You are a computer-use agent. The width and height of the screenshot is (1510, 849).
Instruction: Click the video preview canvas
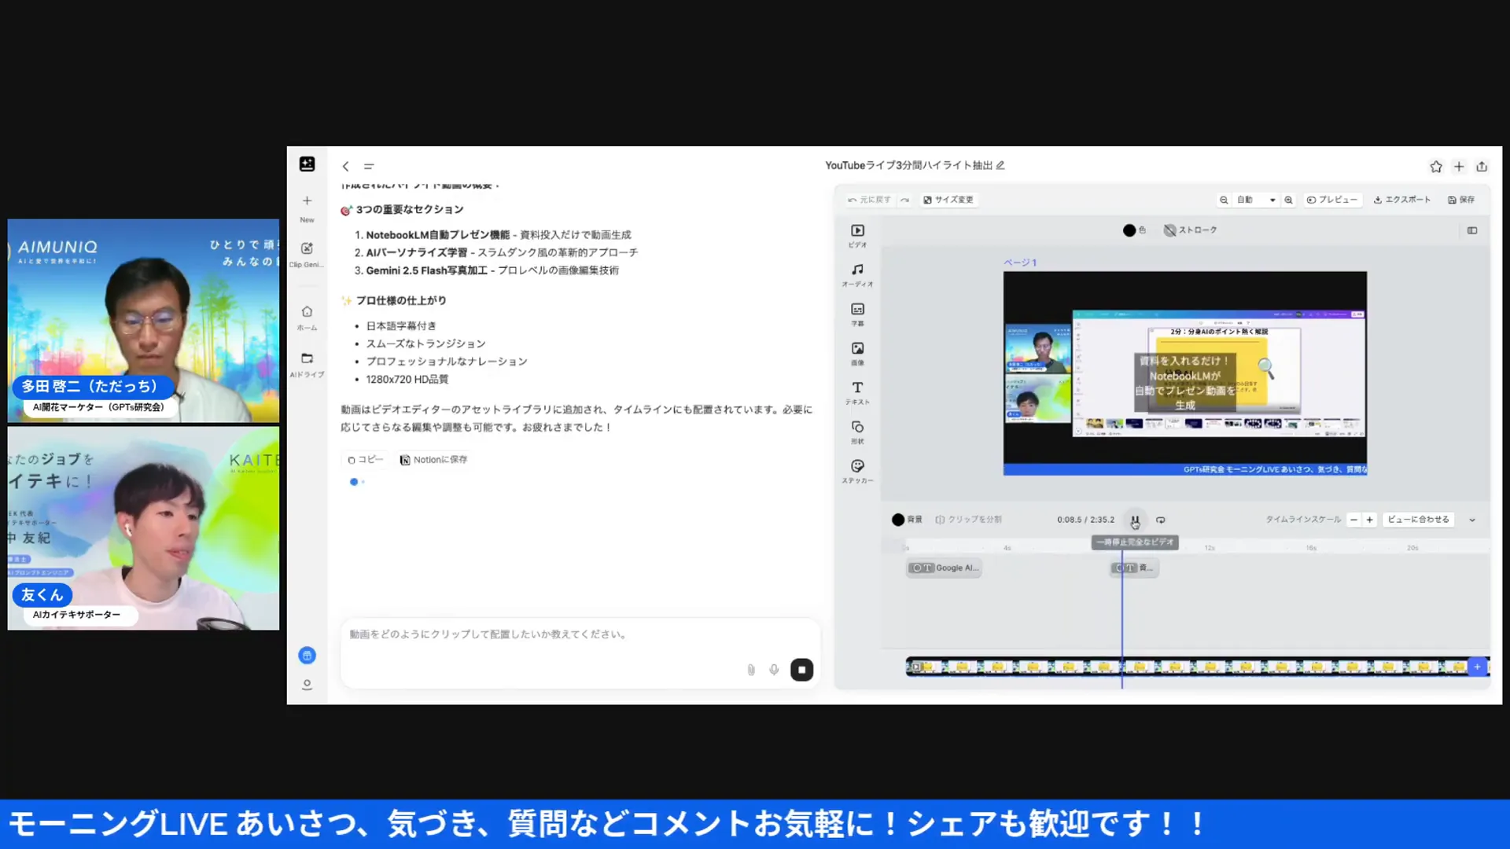1184,373
